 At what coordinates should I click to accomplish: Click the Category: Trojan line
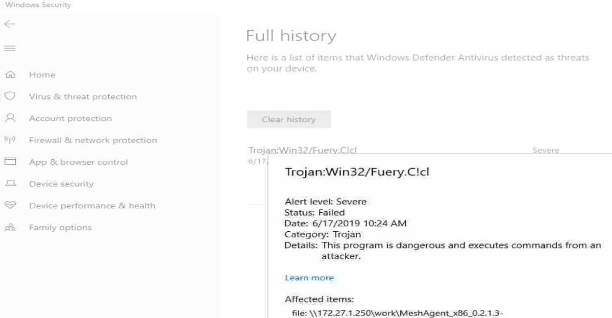tap(322, 234)
